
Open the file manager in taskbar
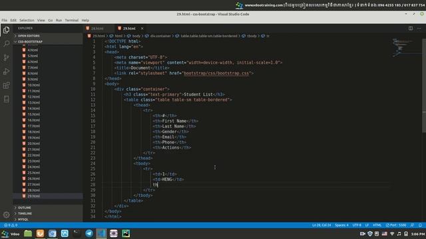28,234
